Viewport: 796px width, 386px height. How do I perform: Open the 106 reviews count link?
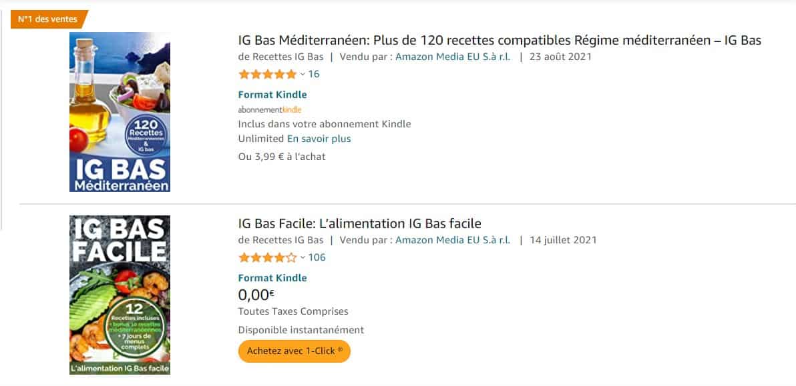pos(318,257)
